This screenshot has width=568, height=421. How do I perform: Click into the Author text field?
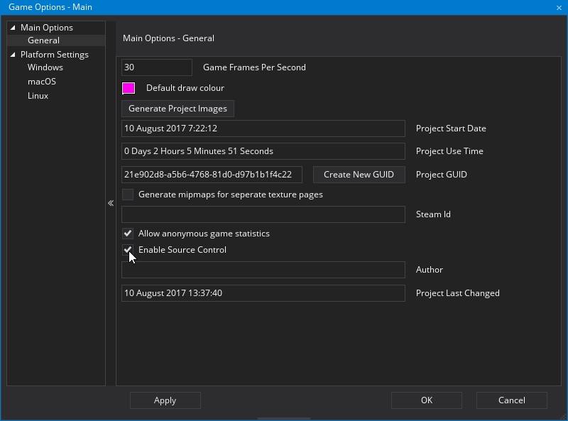(x=263, y=270)
